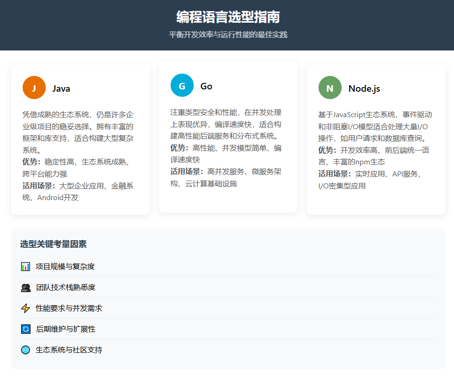Click the text 跨平台能力强 in the Java card
The width and height of the screenshot is (454, 376).
pos(45,174)
